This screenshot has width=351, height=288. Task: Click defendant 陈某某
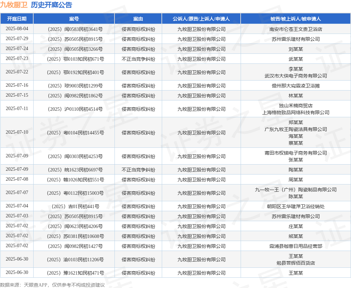[x=296, y=196]
